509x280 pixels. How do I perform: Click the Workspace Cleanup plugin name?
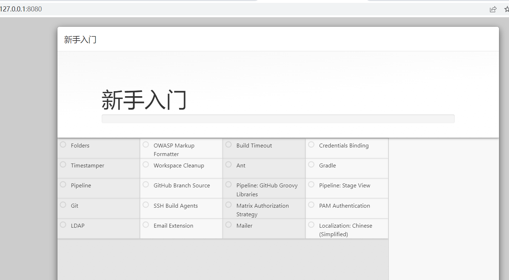179,166
